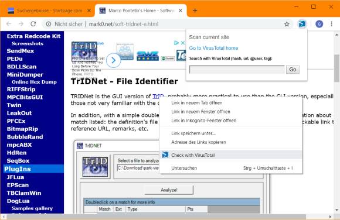Open the TBClamWin sidebar link

coord(24,193)
